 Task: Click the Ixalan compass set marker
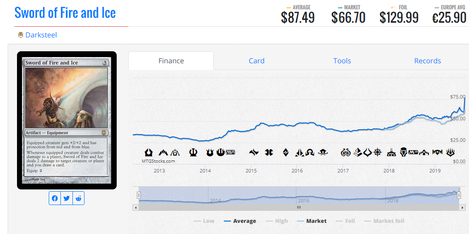coord(378,152)
